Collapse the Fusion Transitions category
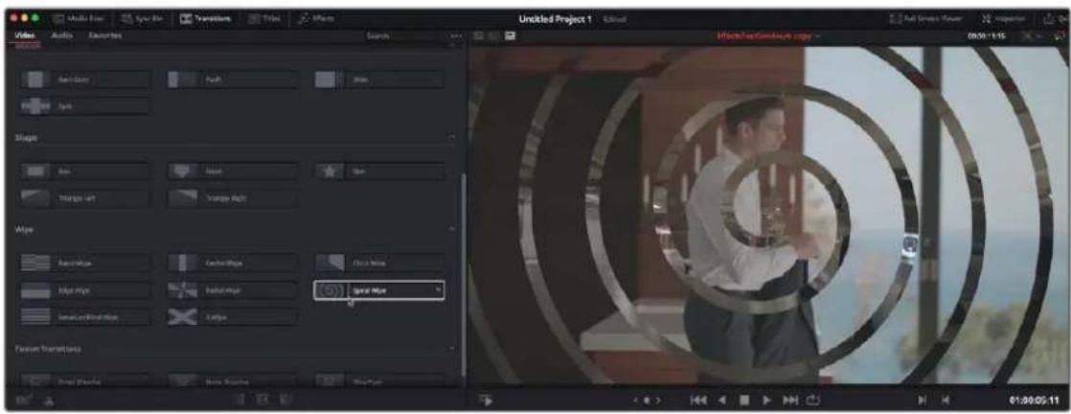Screen dimensions: 1071x414 point(453,349)
